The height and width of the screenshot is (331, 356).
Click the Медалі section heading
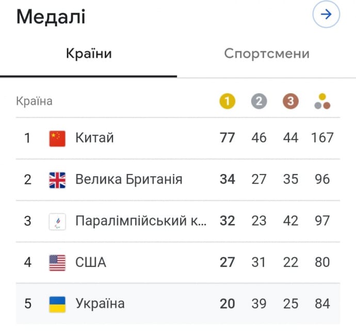[51, 17]
